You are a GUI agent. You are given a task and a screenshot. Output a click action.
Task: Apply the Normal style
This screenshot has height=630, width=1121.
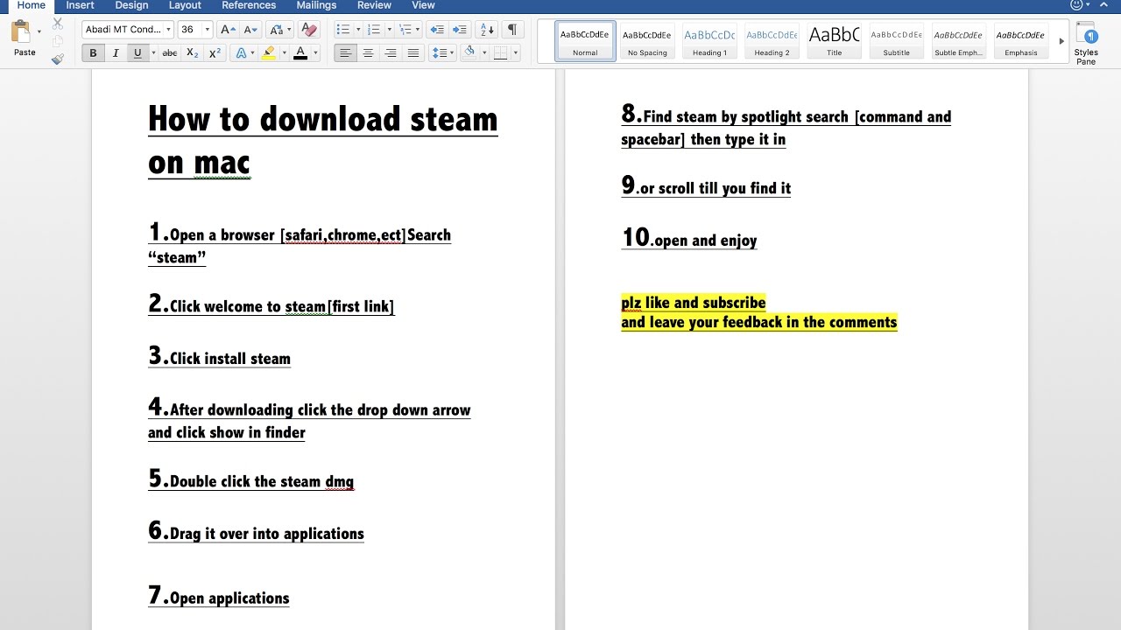(585, 41)
